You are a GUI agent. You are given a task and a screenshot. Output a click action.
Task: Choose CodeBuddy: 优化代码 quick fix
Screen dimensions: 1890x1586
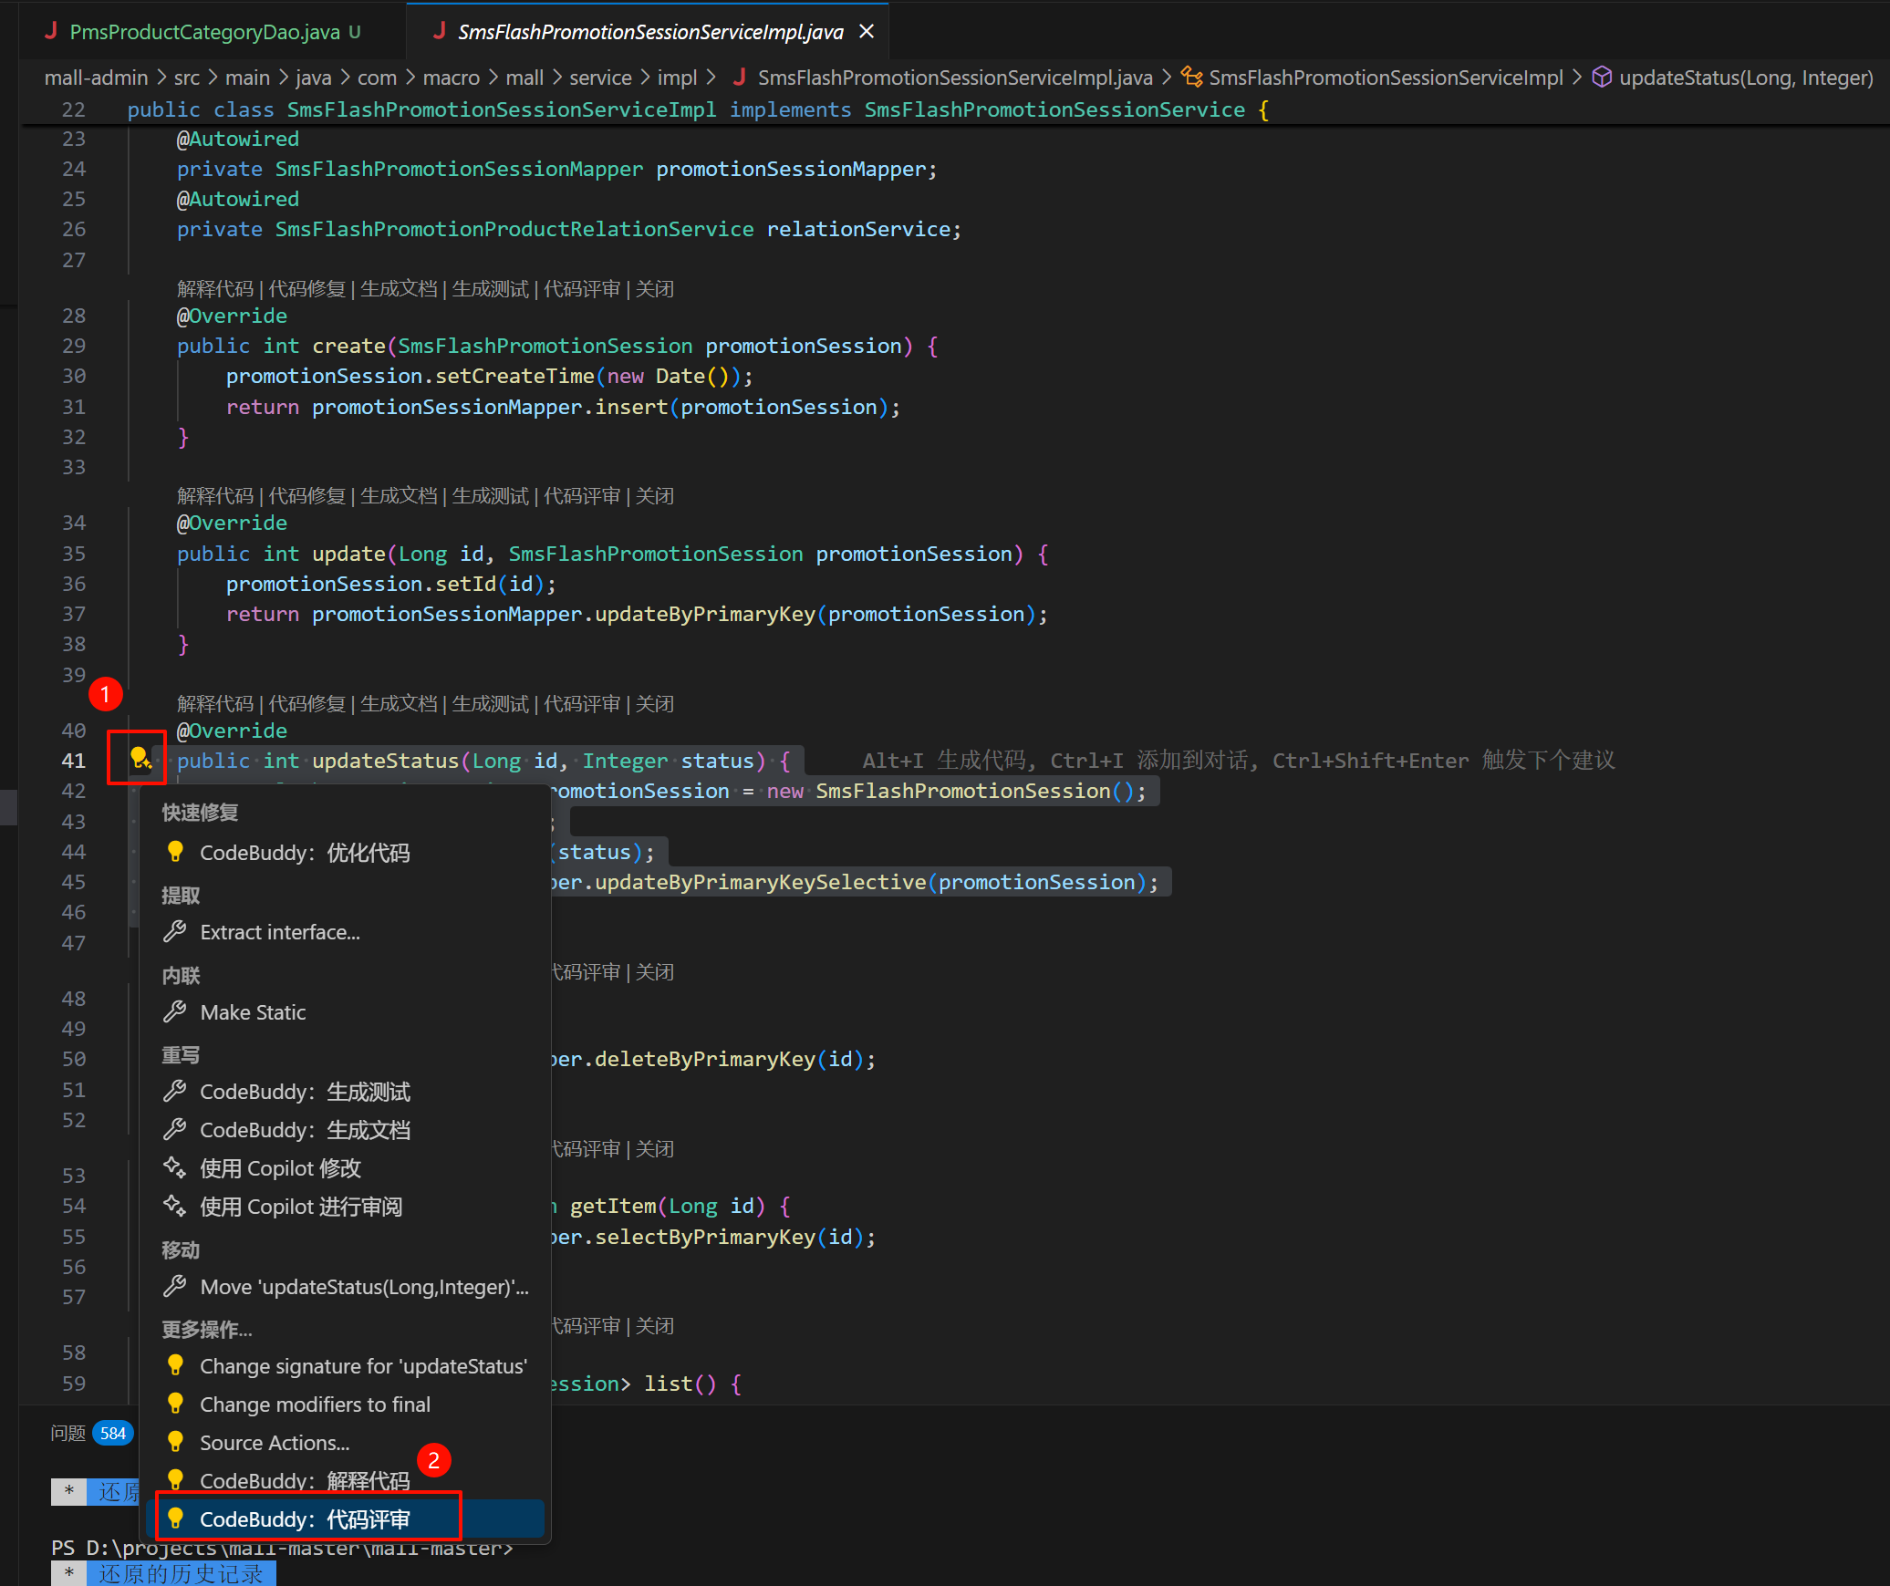305,853
